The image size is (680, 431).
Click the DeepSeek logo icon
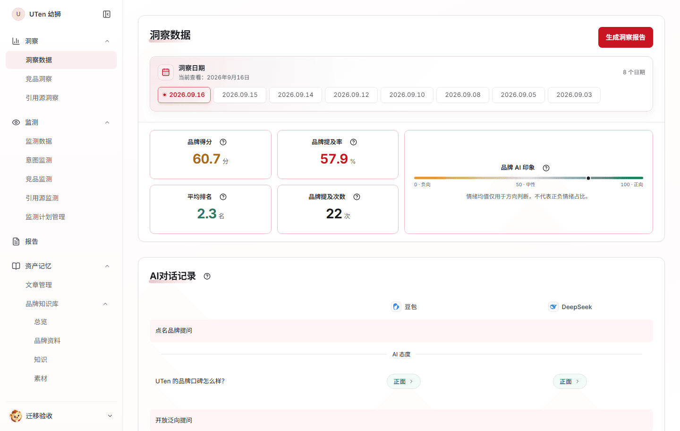553,307
